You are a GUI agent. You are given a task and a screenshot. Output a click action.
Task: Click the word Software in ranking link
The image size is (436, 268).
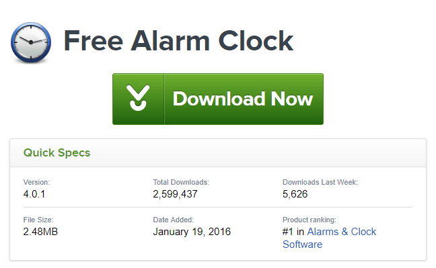[x=303, y=244]
